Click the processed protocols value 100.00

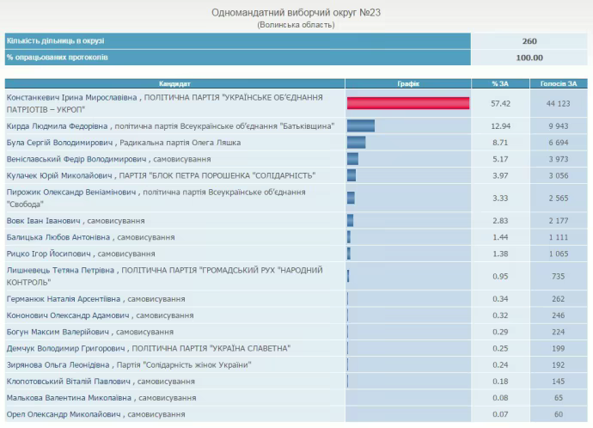529,58
